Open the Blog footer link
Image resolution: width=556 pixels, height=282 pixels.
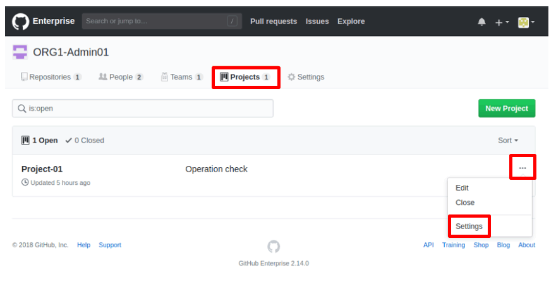pyautogui.click(x=503, y=245)
